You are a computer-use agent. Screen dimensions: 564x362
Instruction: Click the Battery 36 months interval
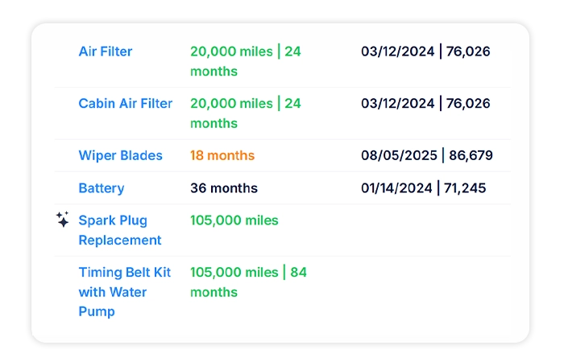coord(224,188)
